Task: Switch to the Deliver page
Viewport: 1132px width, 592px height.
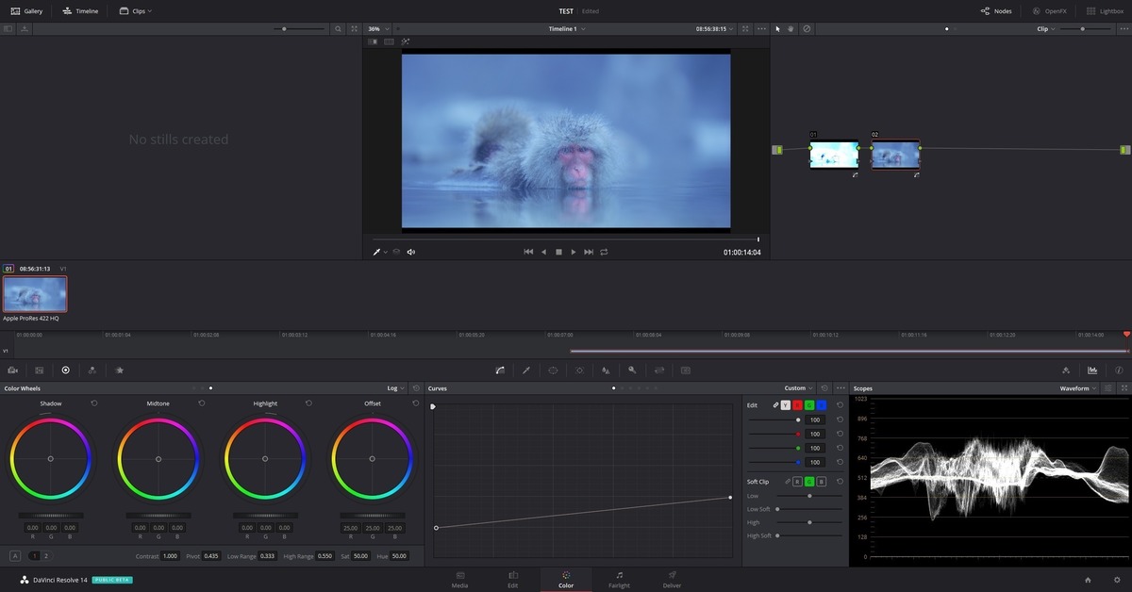Action: click(672, 579)
